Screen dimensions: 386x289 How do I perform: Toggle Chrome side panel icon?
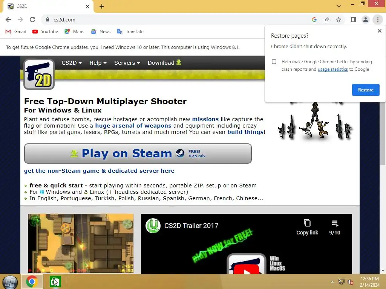(354, 20)
